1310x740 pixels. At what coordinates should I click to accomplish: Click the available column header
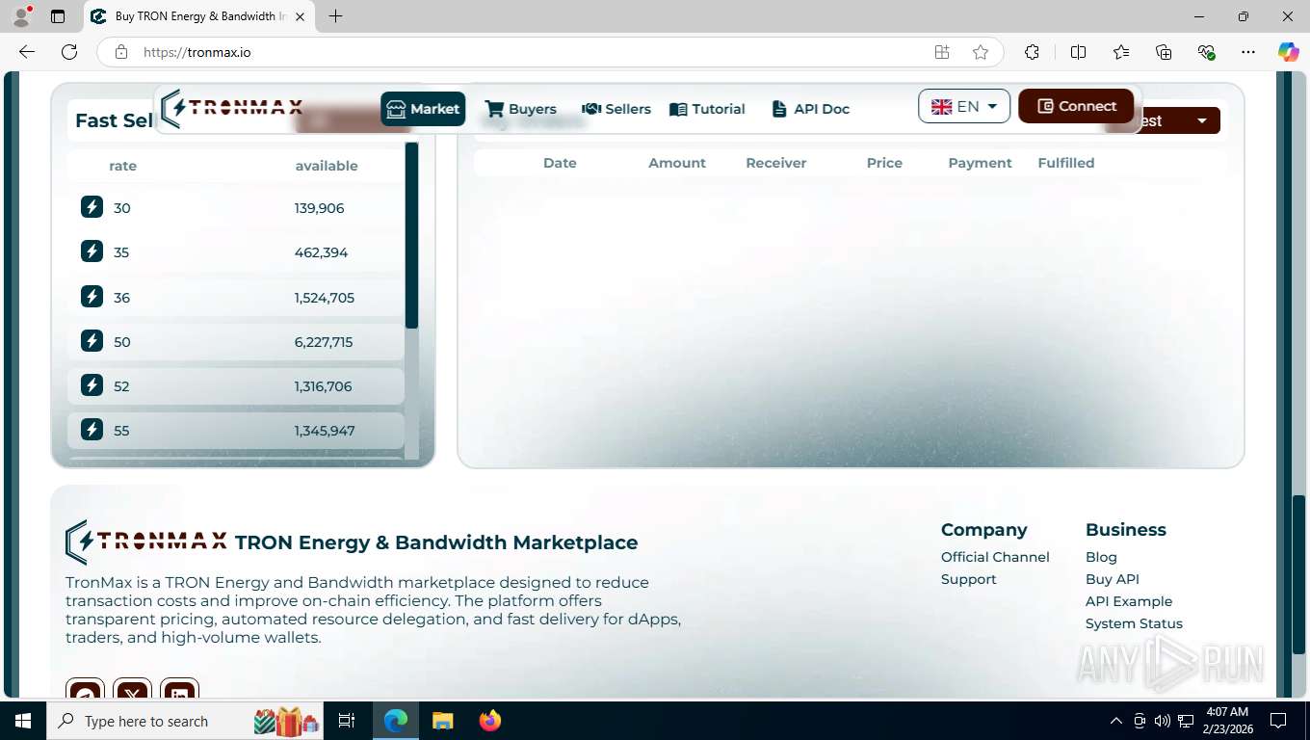pos(327,166)
